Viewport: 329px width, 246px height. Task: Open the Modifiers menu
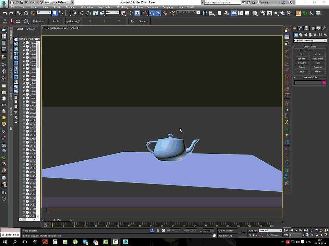tap(71, 7)
